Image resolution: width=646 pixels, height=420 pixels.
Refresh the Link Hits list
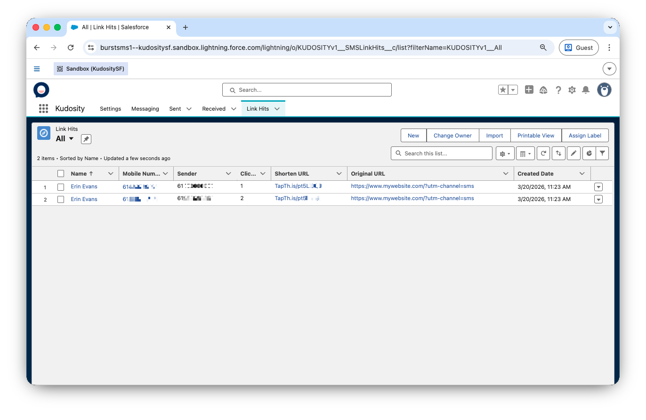tap(543, 153)
